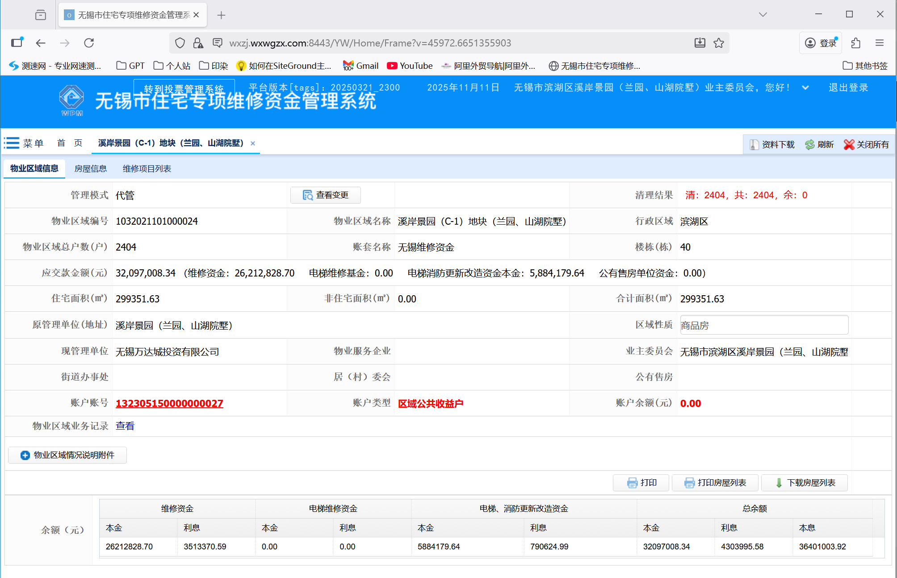Click the 打印 printer icon
This screenshot has width=897, height=578.
(632, 482)
